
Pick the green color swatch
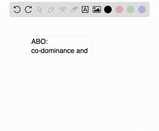coord(131,10)
